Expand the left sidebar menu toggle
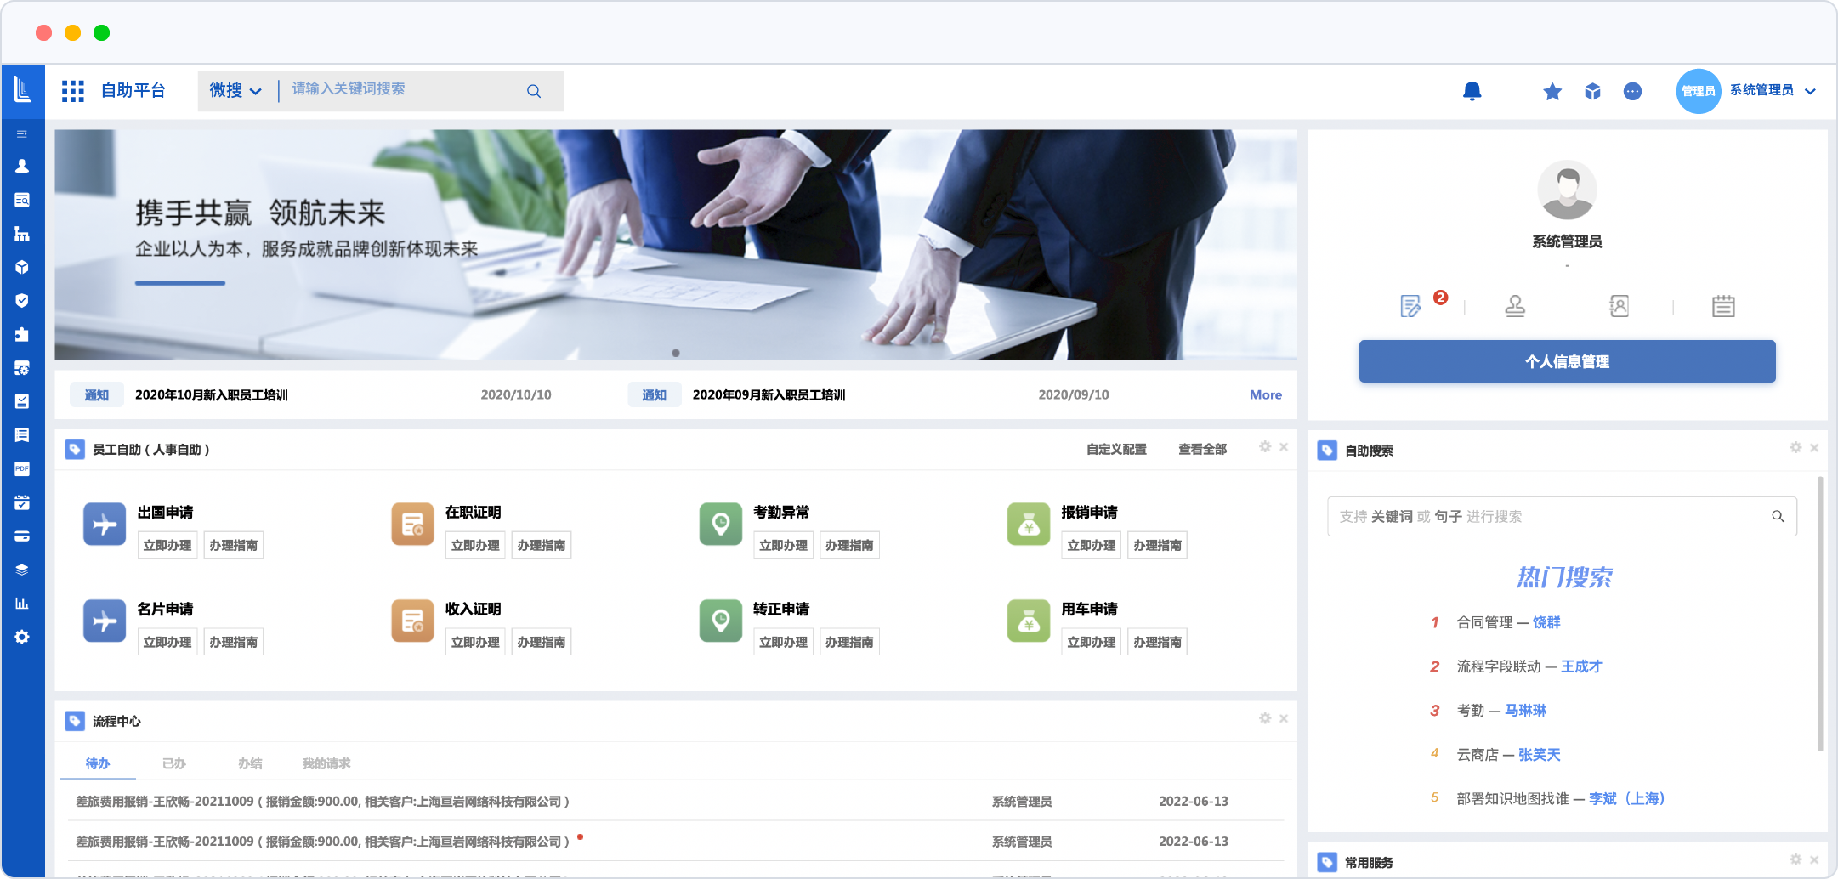Viewport: 1838px width, 879px height. coord(22,133)
